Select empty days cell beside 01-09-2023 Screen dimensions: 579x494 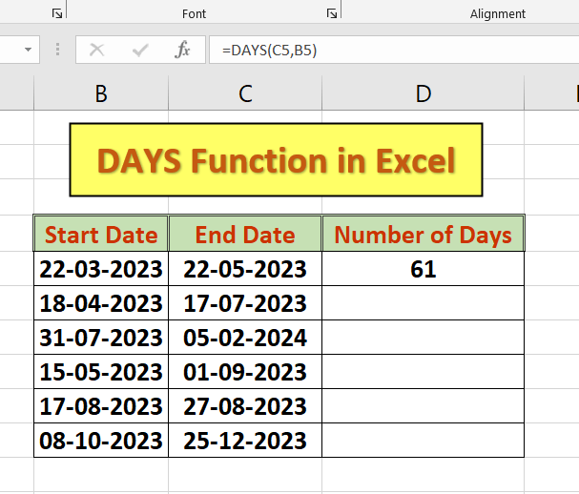coord(424,372)
